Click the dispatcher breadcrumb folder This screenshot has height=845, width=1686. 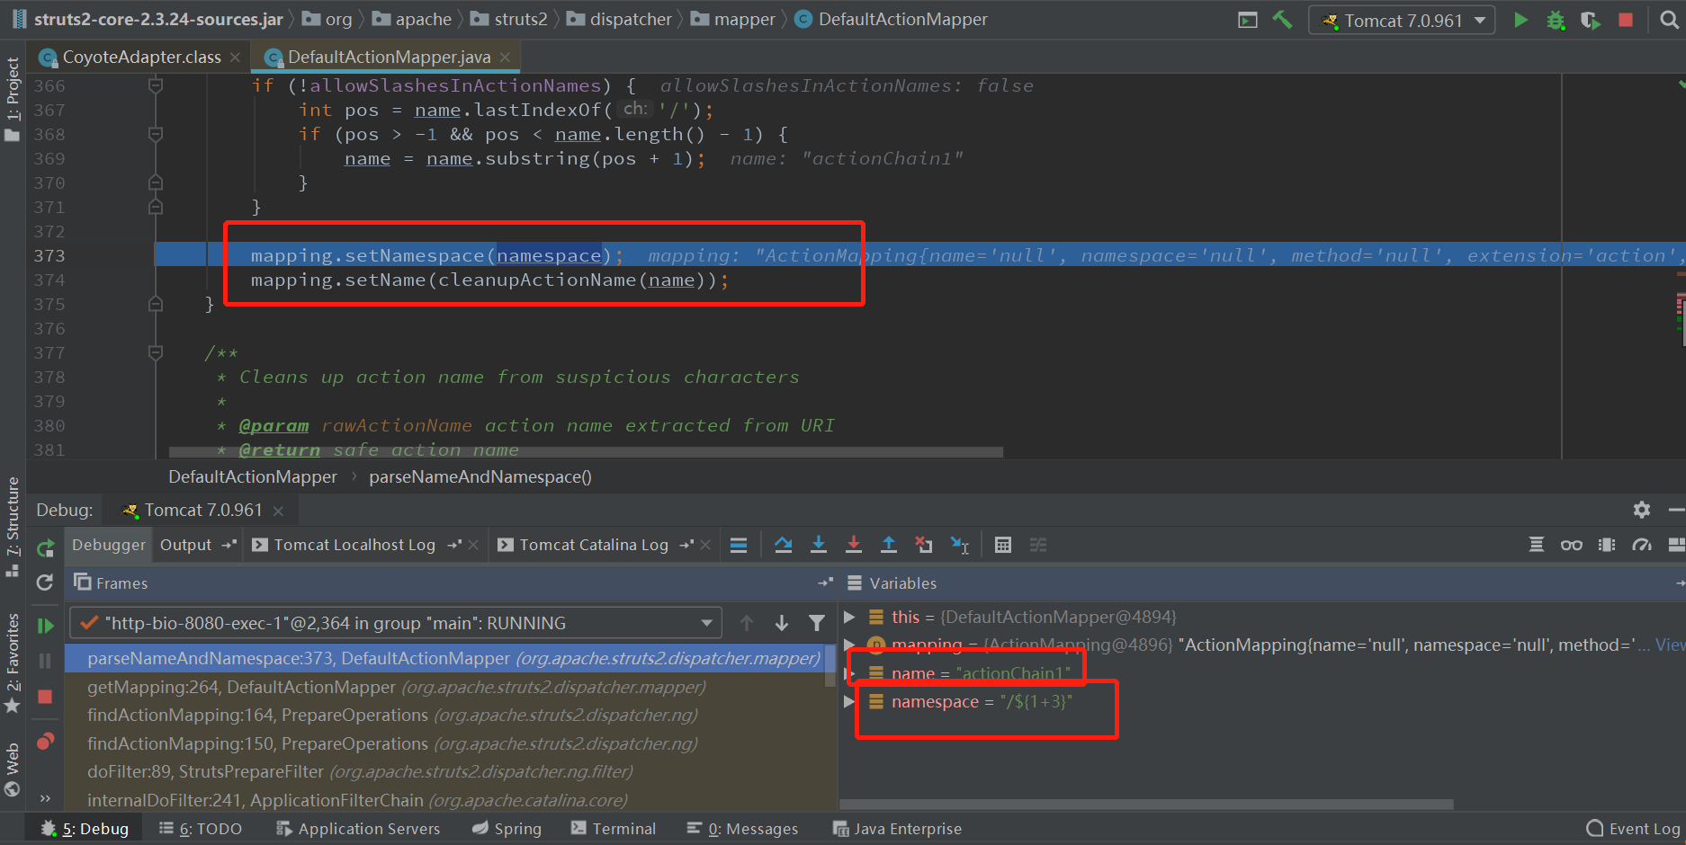click(620, 19)
